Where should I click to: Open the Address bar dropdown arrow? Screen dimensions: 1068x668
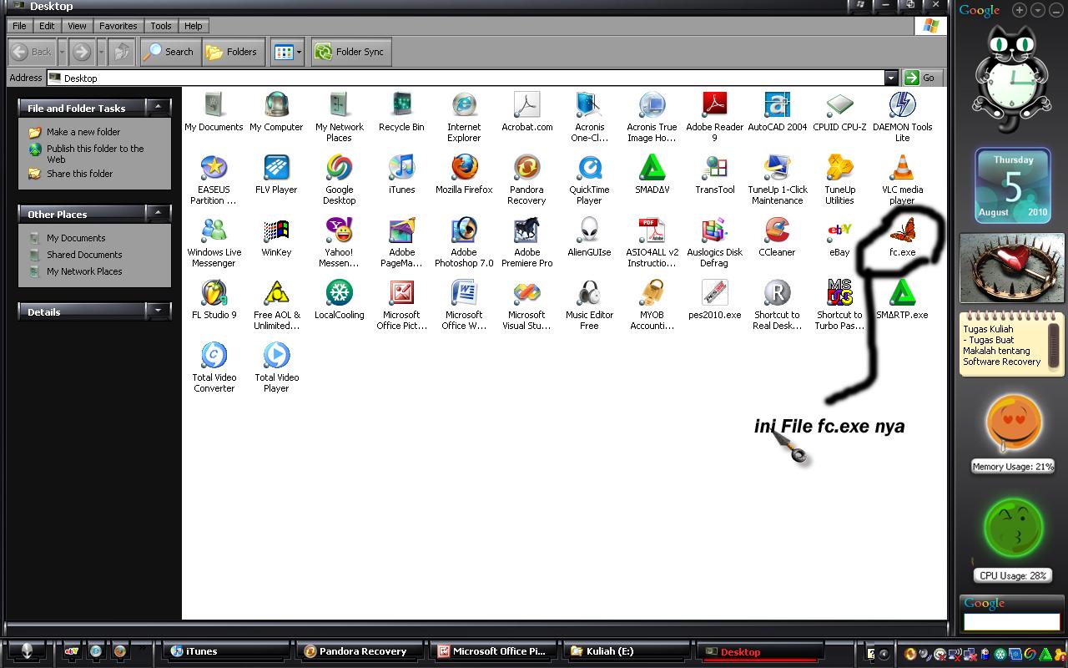[x=891, y=78]
